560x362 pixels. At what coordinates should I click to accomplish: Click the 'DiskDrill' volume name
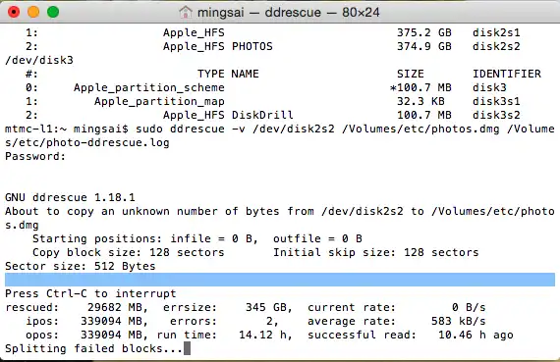tap(262, 115)
